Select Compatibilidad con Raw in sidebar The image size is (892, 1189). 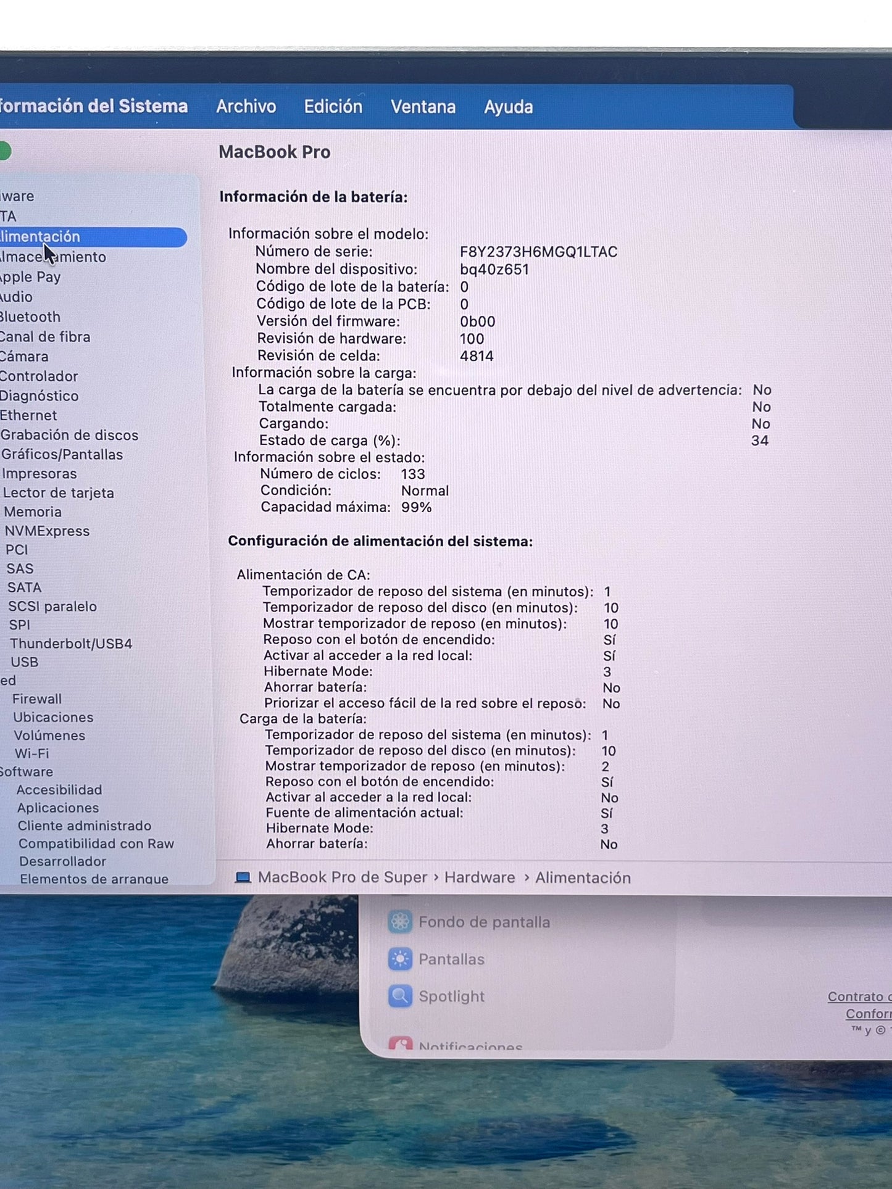96,843
